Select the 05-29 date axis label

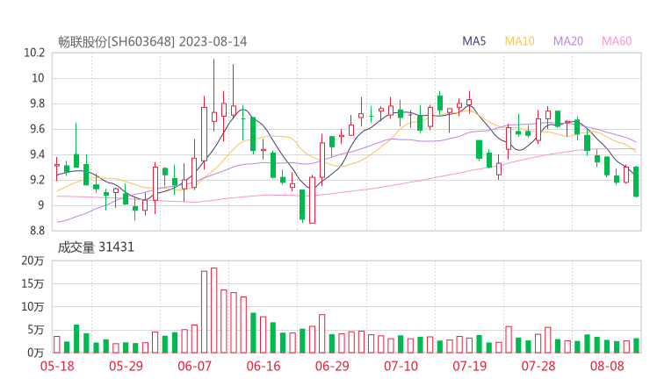tap(126, 366)
